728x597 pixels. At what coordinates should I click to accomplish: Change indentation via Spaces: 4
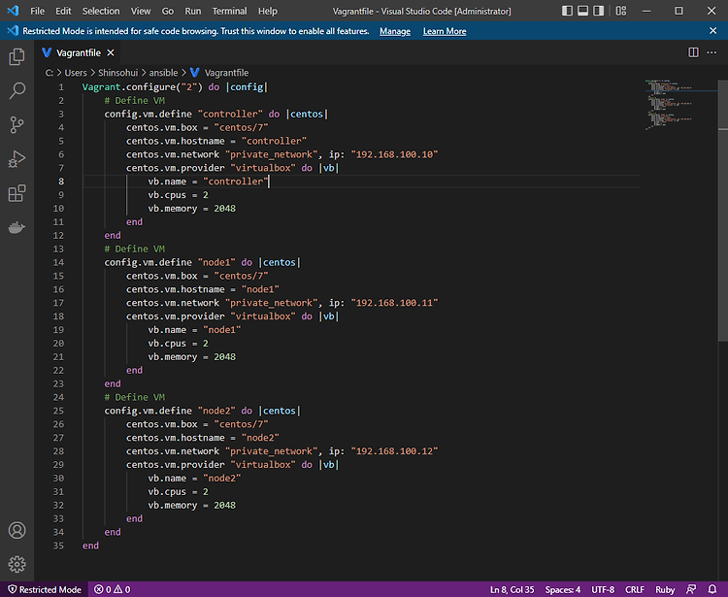[562, 589]
